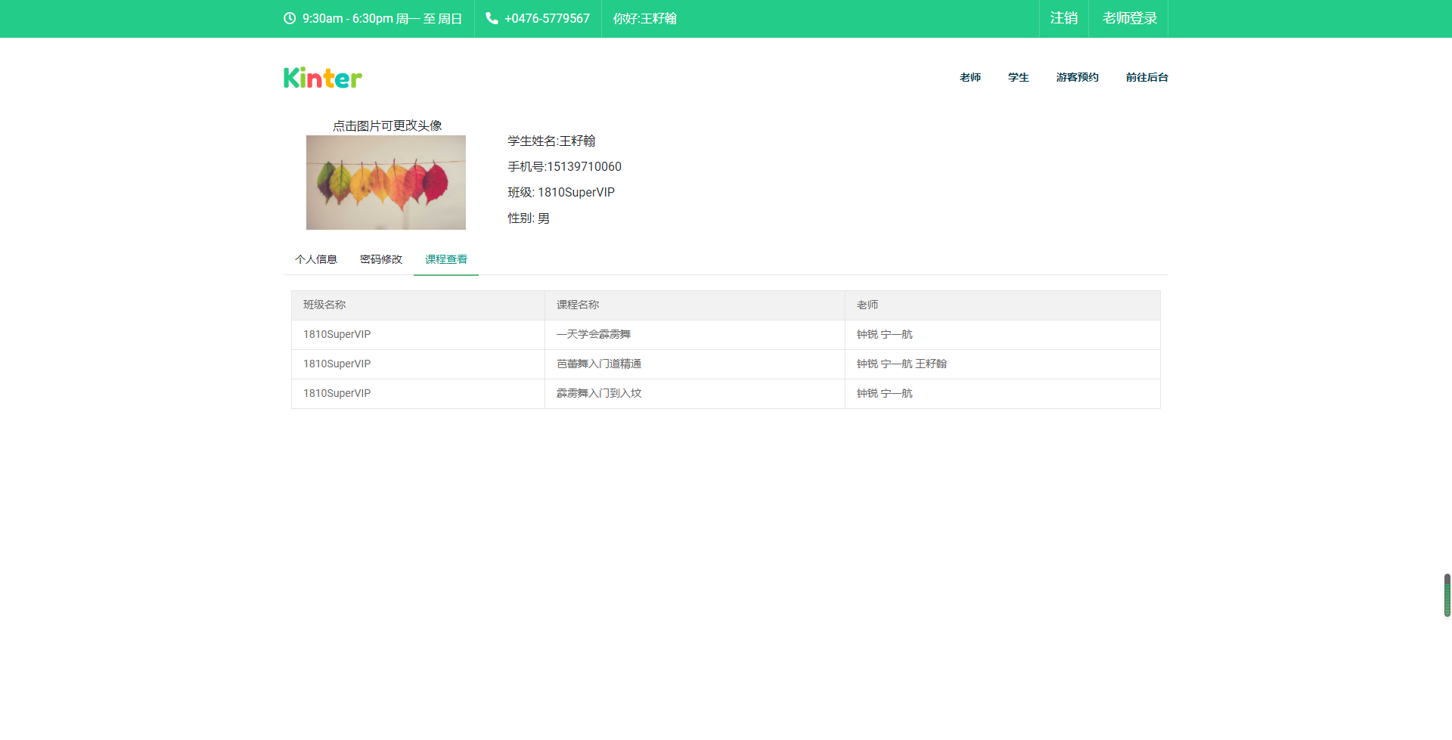The height and width of the screenshot is (740, 1452).
Task: Click the page vertical scrollbar thumb
Action: 1447,595
